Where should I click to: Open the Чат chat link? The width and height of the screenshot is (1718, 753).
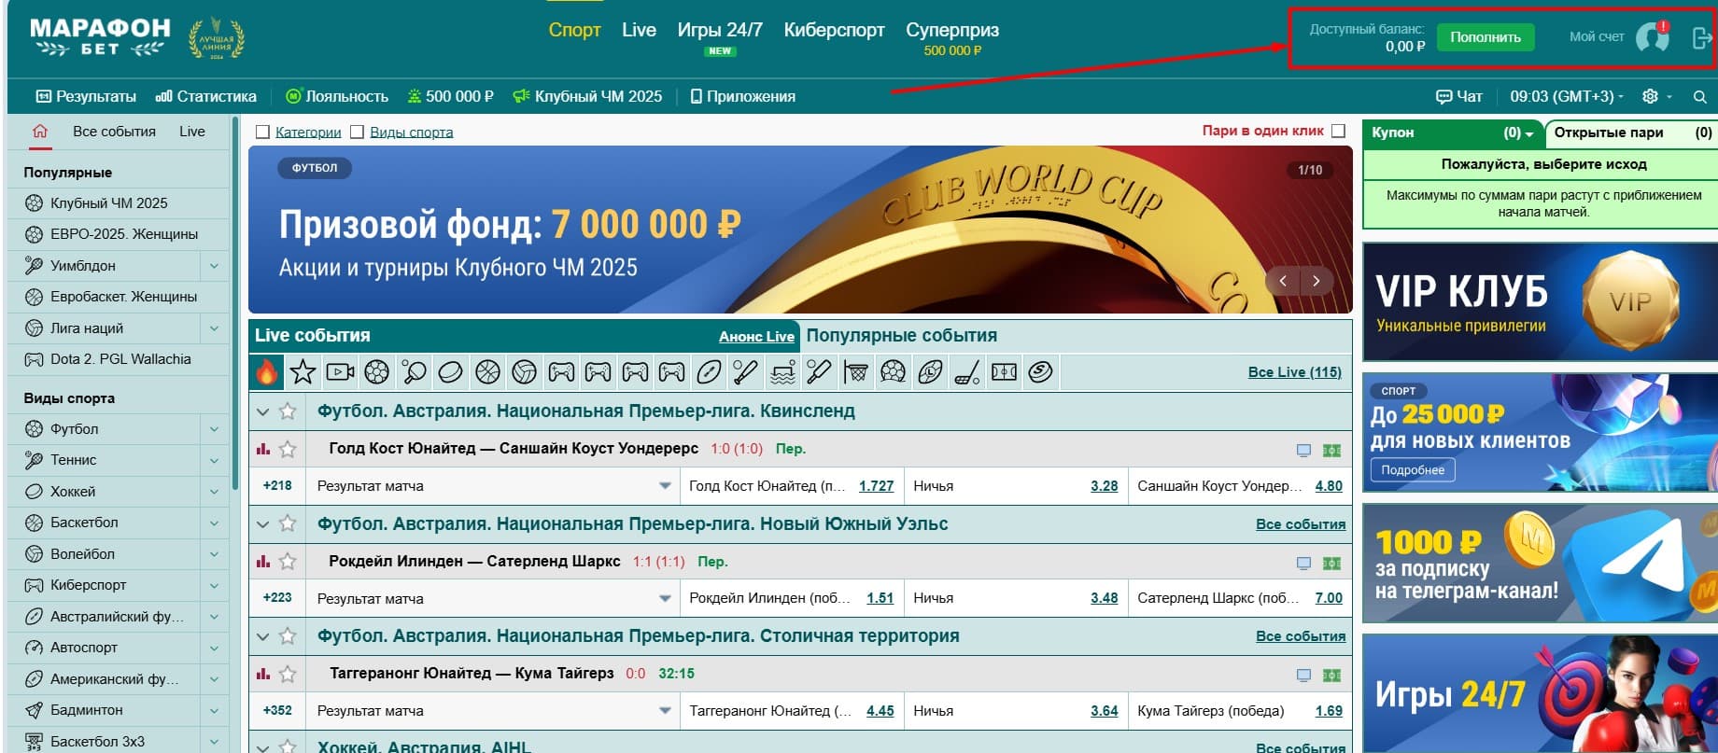[1458, 96]
